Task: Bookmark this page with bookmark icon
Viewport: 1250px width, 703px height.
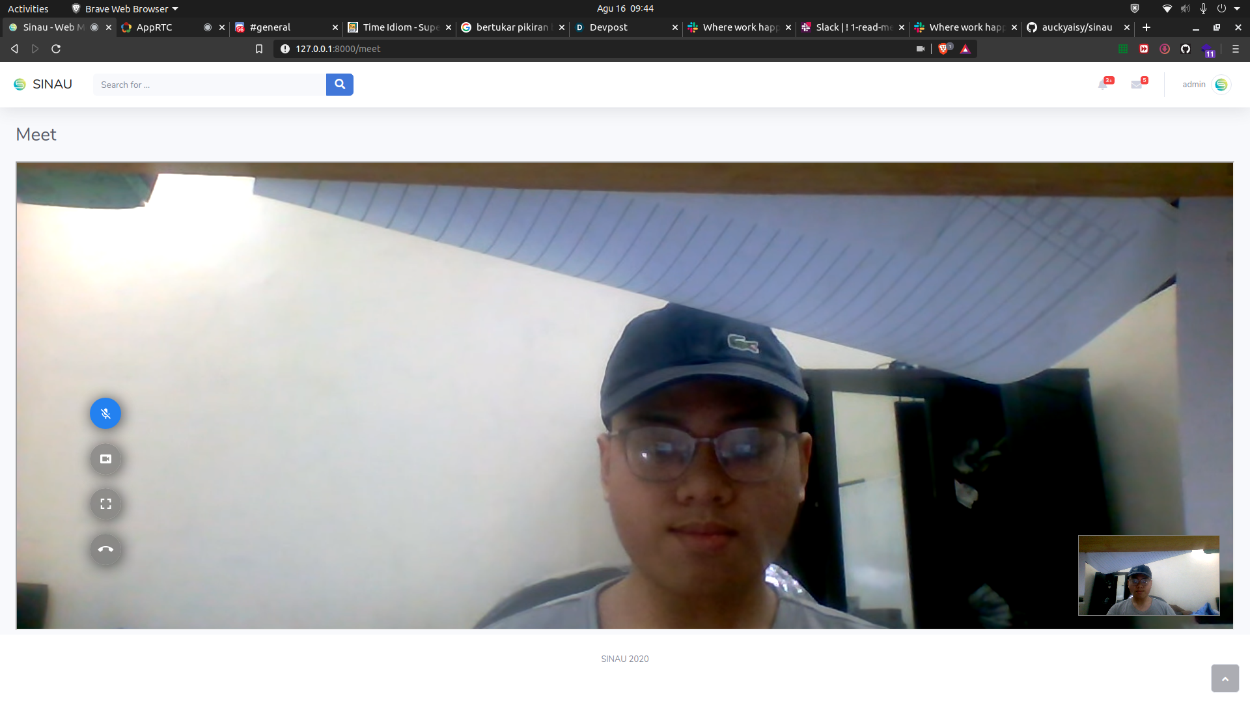Action: point(259,49)
